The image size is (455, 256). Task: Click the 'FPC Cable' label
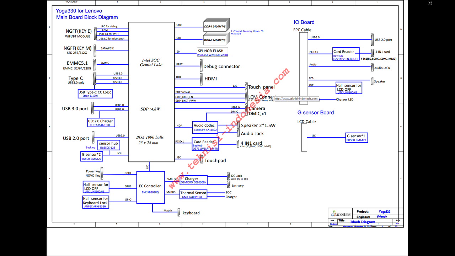(302, 30)
